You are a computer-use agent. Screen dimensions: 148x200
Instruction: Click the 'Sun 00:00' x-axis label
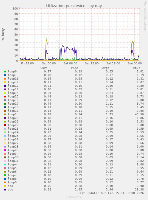(x=135, y=63)
